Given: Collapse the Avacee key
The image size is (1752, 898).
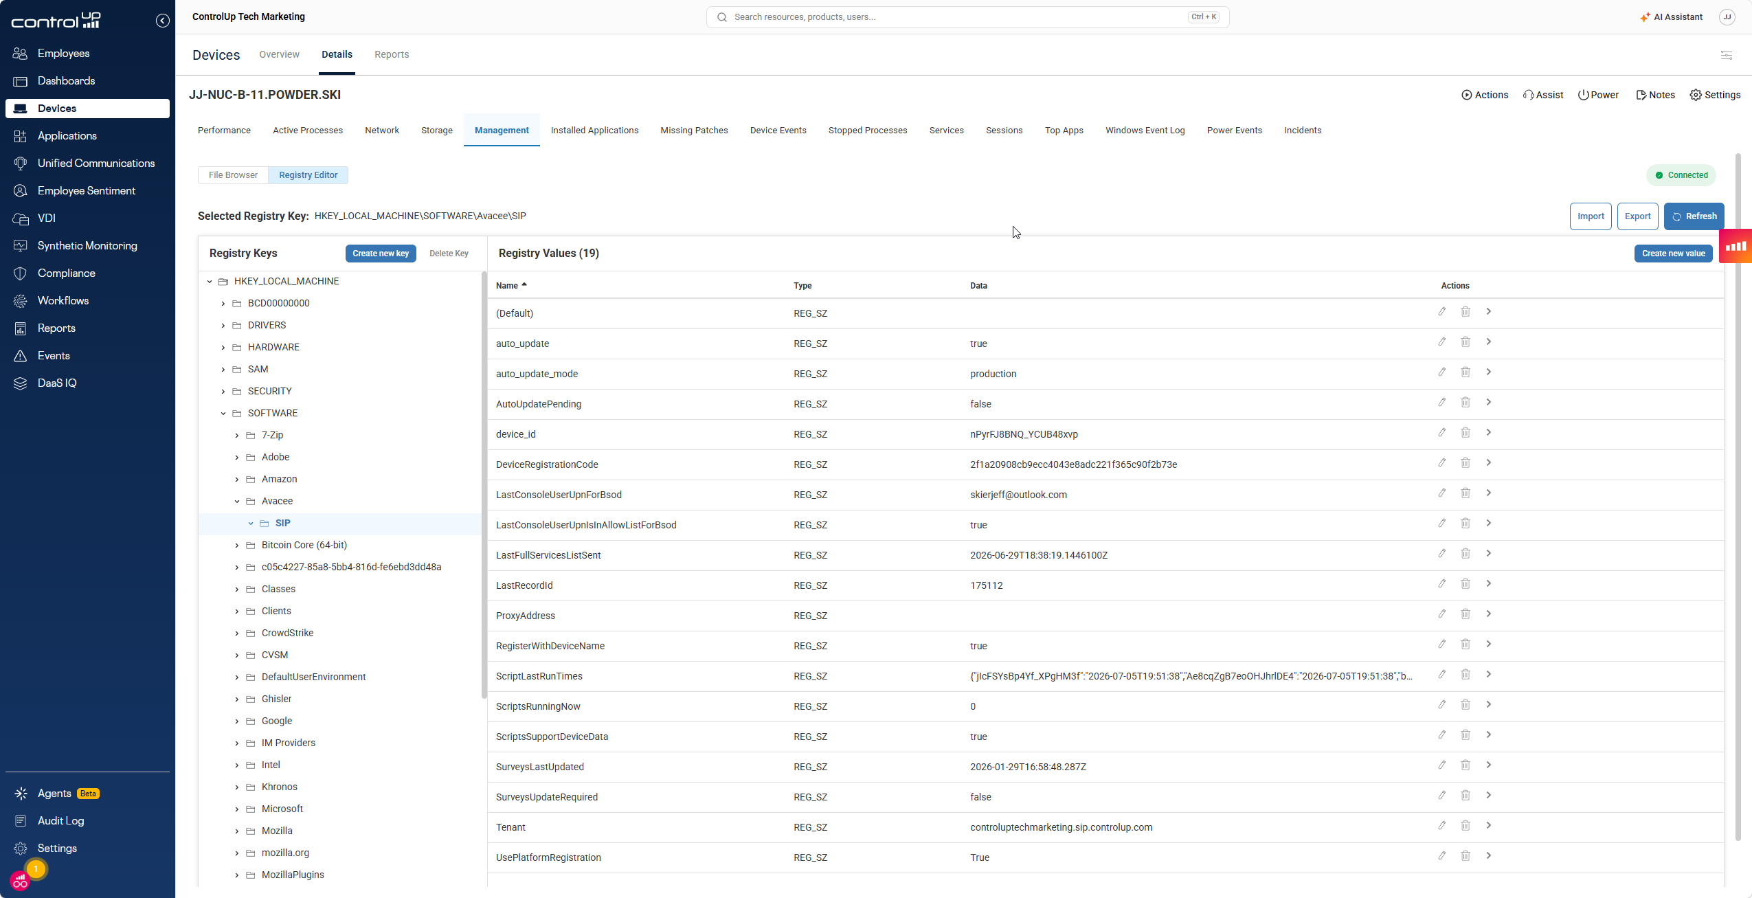Looking at the screenshot, I should point(236,501).
